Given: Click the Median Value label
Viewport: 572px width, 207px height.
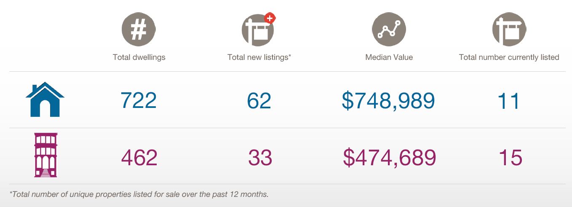Looking at the screenshot, I should [x=389, y=57].
